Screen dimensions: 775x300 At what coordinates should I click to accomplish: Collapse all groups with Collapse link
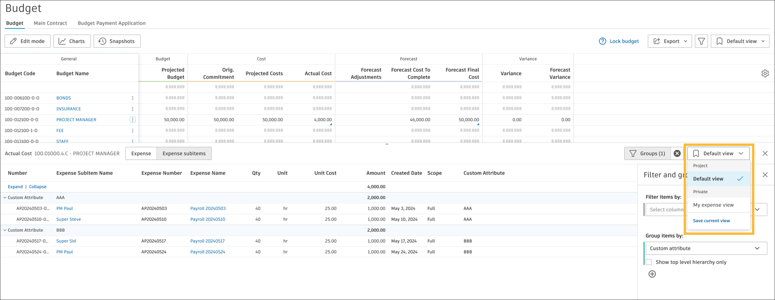[x=38, y=187]
